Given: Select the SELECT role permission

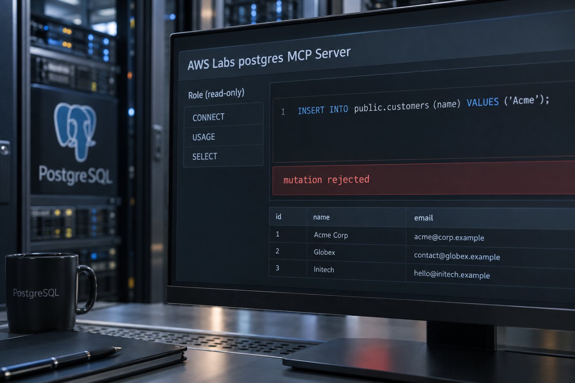Looking at the screenshot, I should [x=223, y=156].
